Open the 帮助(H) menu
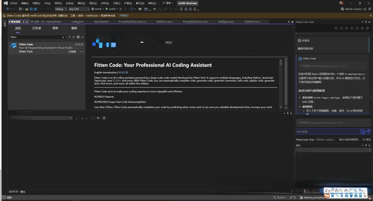Screen dimensions: 373x201 152,3
